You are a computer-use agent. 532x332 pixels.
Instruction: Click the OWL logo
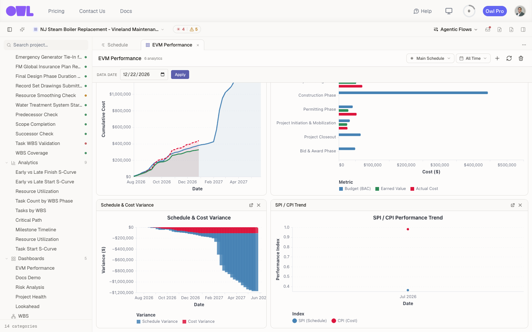[20, 11]
